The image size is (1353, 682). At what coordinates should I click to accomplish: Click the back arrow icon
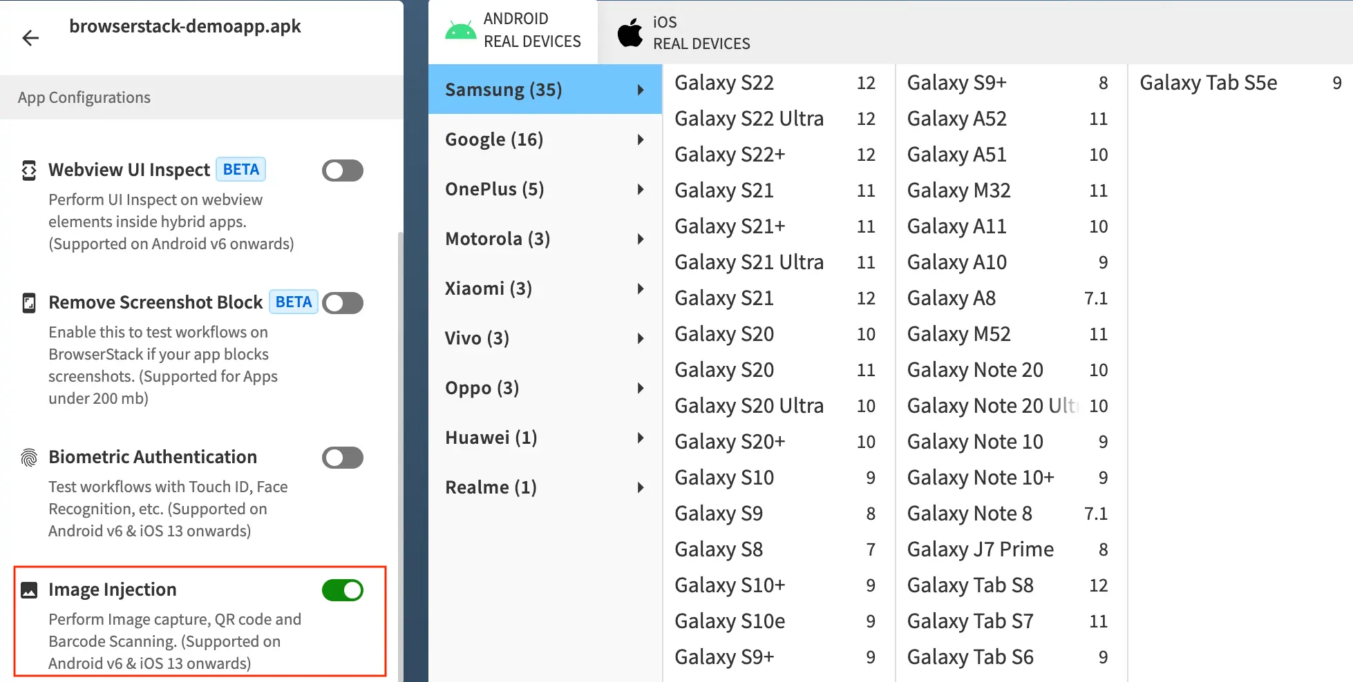pyautogui.click(x=30, y=38)
